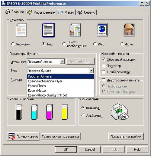Click the Расширенные tab star icon
The image size is (151, 156).
(x=30, y=12)
